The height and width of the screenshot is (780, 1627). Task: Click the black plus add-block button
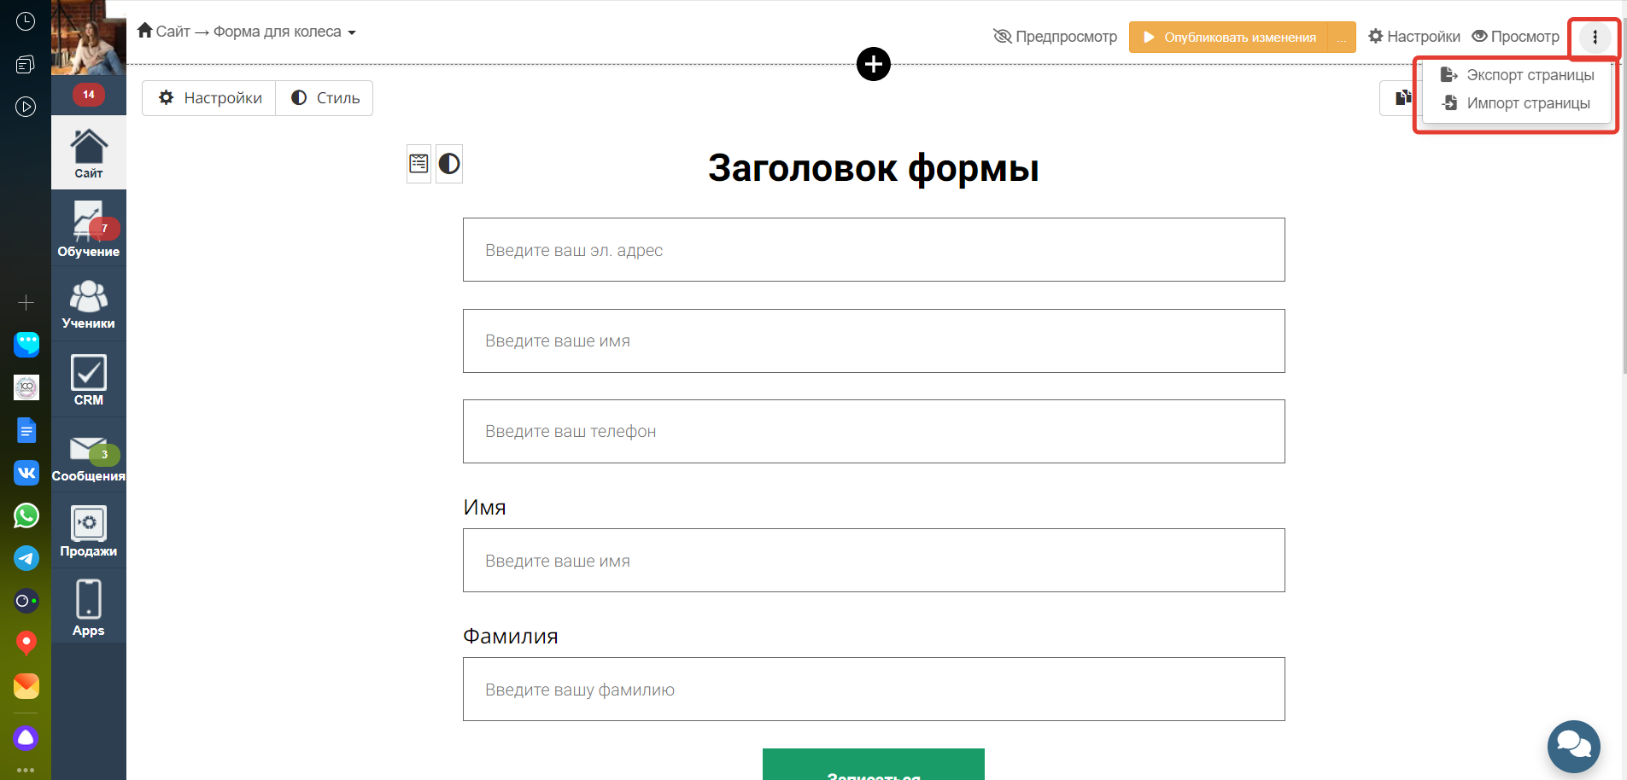(x=873, y=64)
